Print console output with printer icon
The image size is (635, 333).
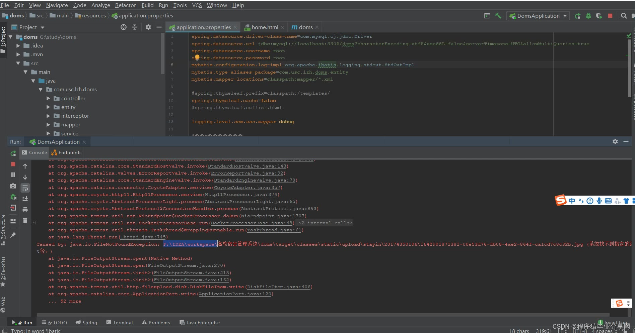pyautogui.click(x=25, y=210)
